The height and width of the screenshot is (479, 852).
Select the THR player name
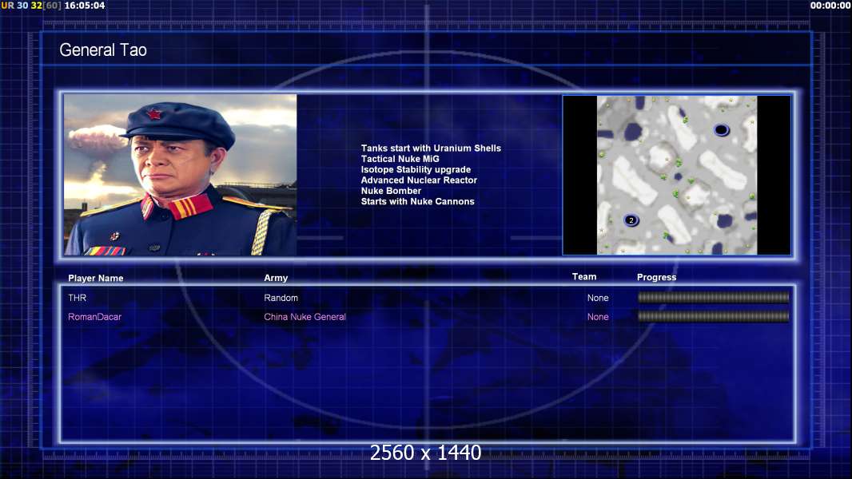(x=78, y=298)
